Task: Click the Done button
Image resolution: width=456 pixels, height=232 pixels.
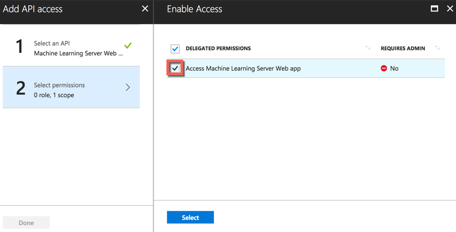Action: [26, 223]
